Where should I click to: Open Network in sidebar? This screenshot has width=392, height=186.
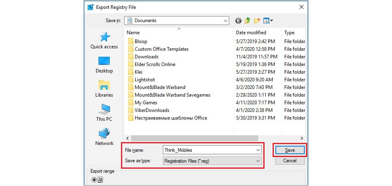pyautogui.click(x=104, y=137)
